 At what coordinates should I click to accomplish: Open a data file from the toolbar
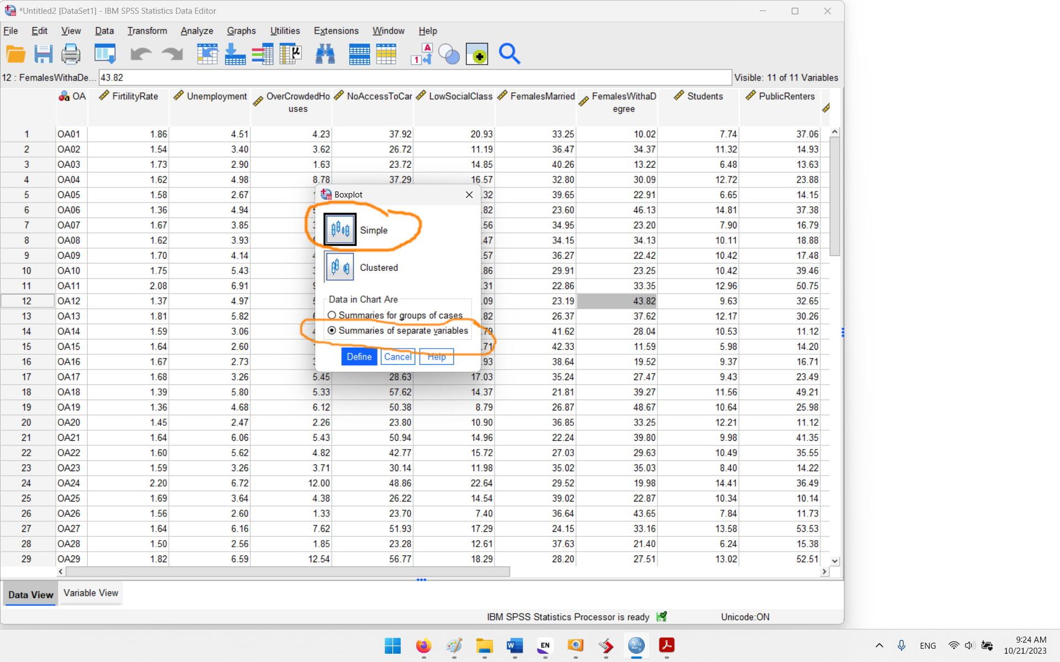[15, 54]
